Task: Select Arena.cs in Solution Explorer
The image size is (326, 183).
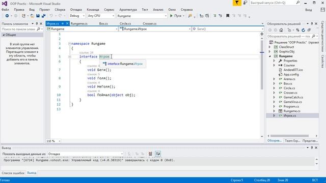Action: click(289, 79)
